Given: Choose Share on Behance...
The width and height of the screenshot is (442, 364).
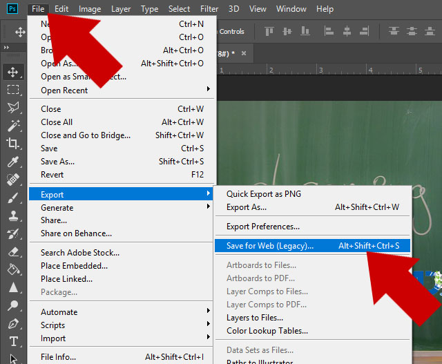Looking at the screenshot, I should click(121, 233).
